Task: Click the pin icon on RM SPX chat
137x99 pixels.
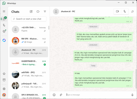Action: tap(45, 42)
